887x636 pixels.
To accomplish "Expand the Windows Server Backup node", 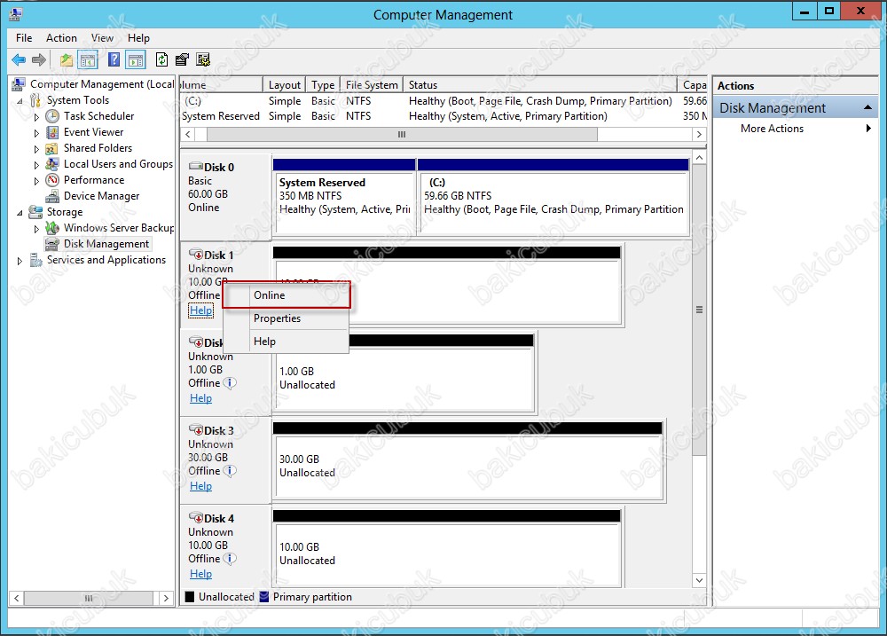I will [36, 229].
